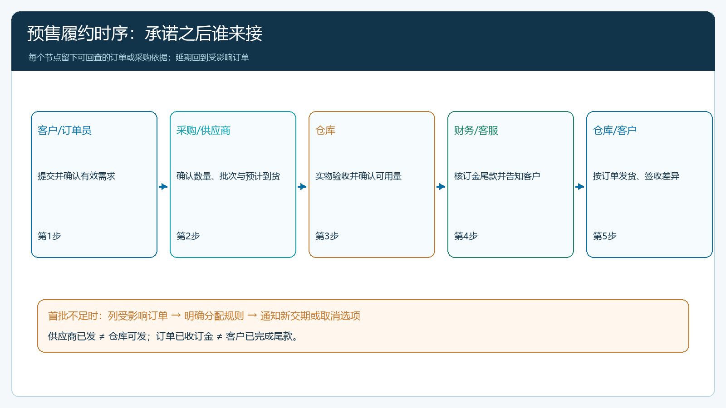This screenshot has height=408, width=726.
Task: Click the 第3步 label in orange card
Action: 327,236
